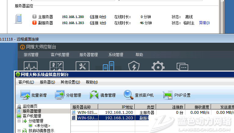Open PNP设置 settings from toolbar
Viewport: 234px width, 133px height.
[x=176, y=95]
